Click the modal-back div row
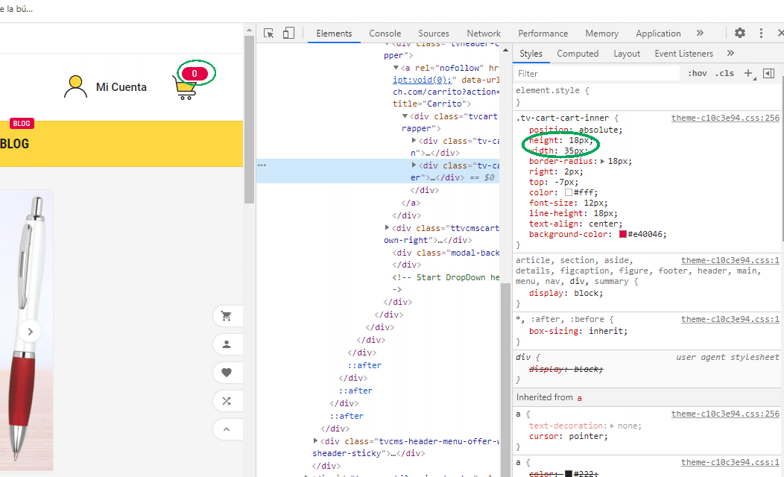 click(x=446, y=253)
